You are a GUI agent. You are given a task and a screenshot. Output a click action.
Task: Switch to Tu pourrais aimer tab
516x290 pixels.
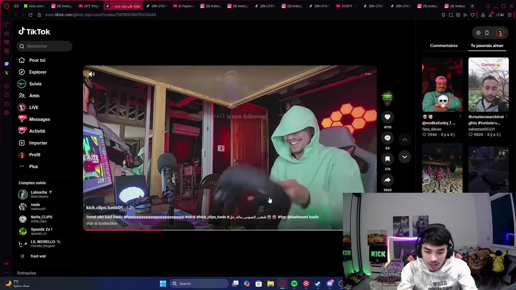[x=487, y=46]
